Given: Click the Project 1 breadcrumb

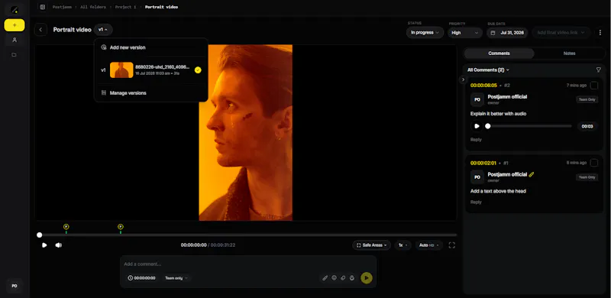Looking at the screenshot, I should point(125,7).
